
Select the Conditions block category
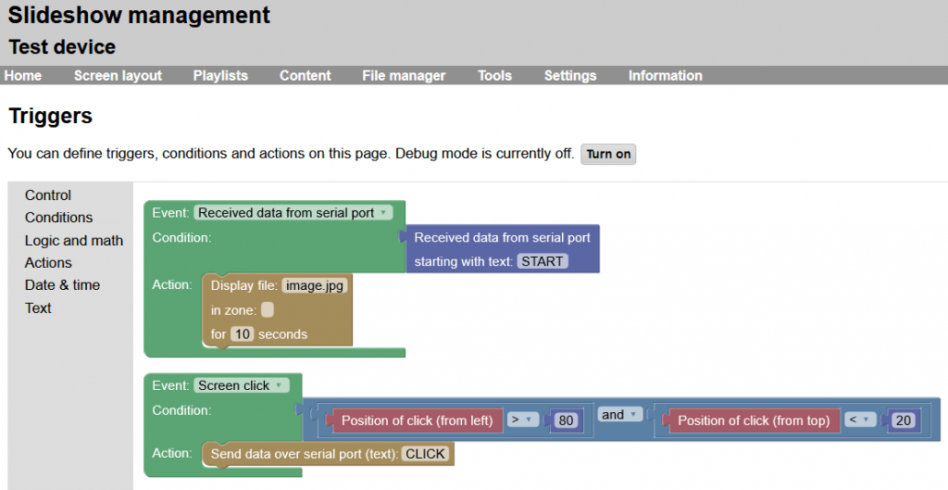pyautogui.click(x=58, y=218)
